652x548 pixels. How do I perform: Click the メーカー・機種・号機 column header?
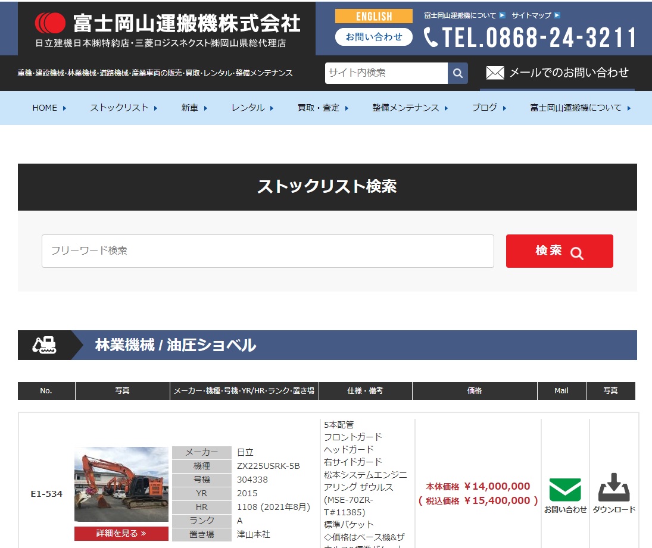tap(244, 391)
